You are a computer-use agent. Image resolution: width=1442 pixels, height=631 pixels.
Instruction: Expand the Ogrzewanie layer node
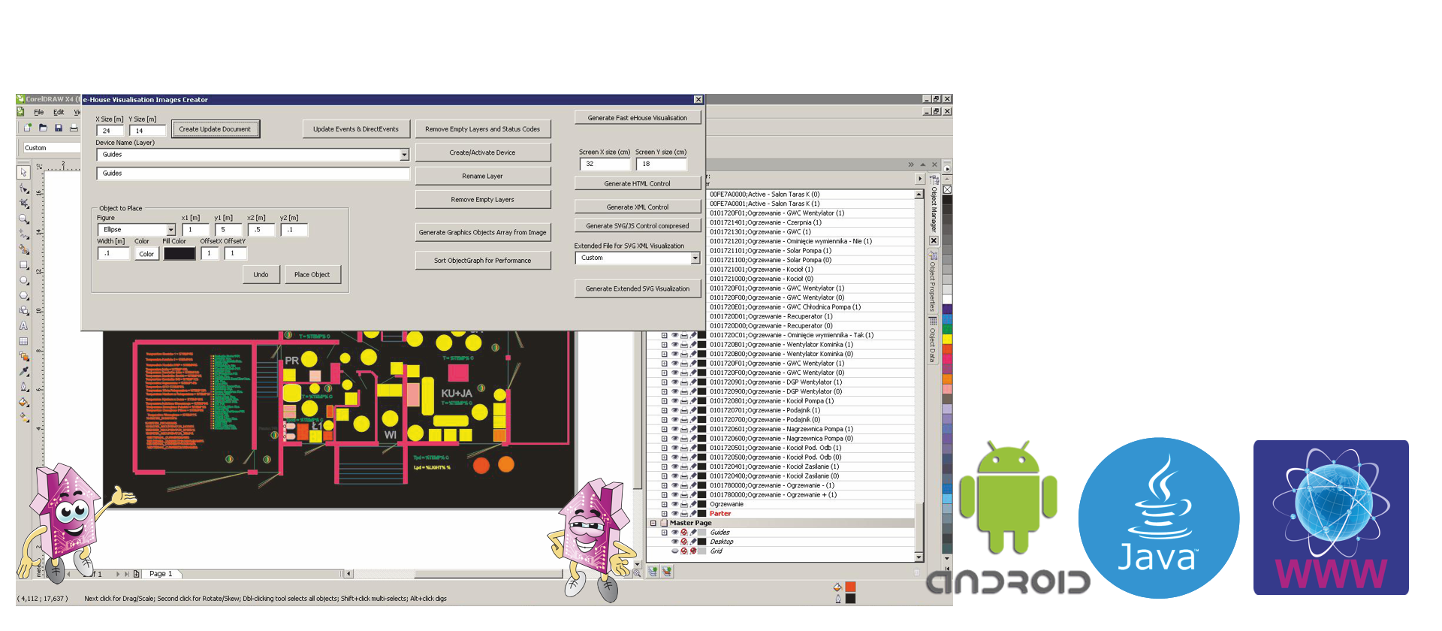point(665,504)
